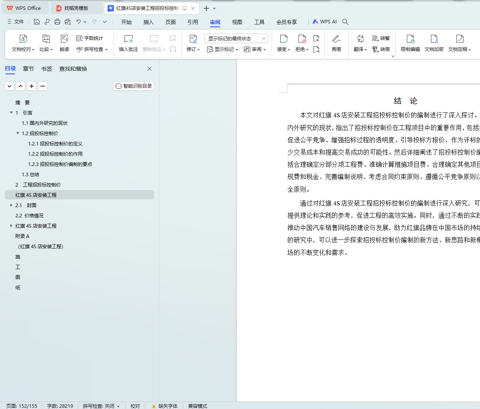Viewport: 480px width, 409px height.
Task: Switch to the 插入 ribbon tab
Action: click(149, 22)
